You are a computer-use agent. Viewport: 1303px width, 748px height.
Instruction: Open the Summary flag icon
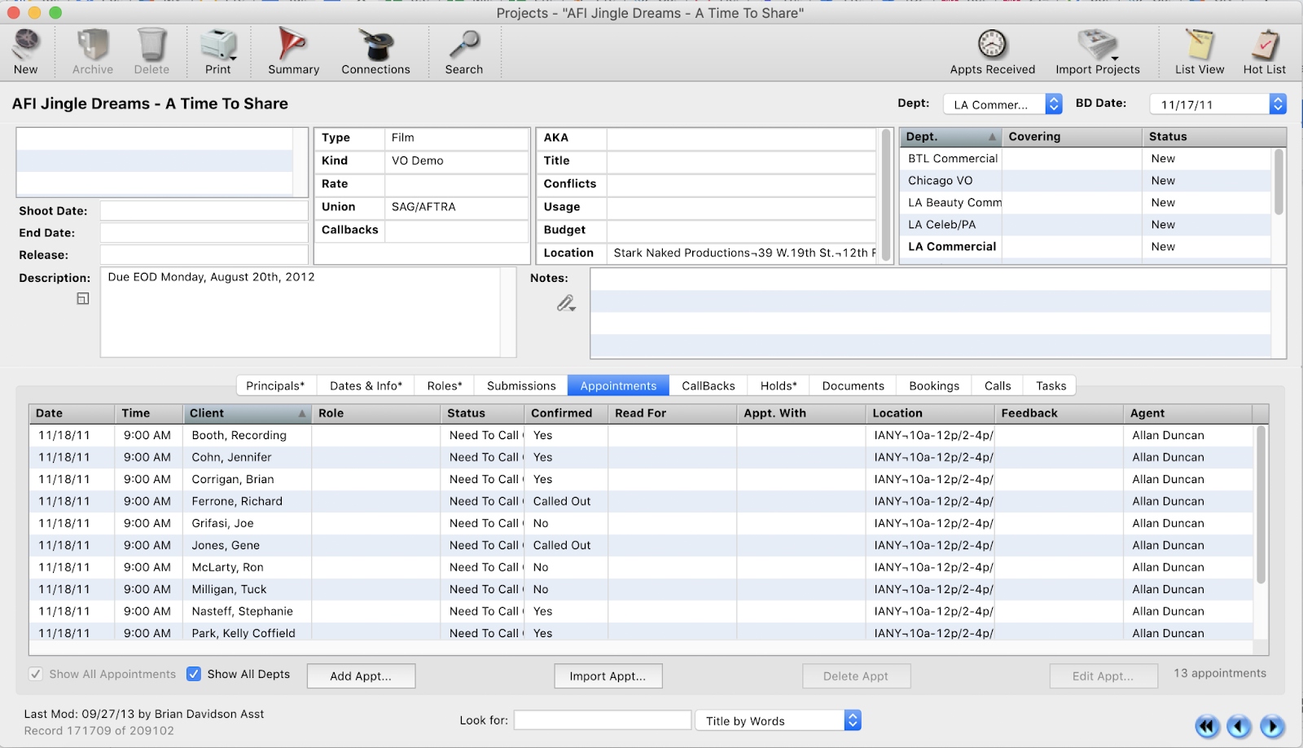(x=292, y=45)
